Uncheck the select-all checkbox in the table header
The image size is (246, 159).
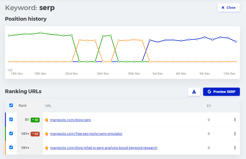tap(11, 105)
